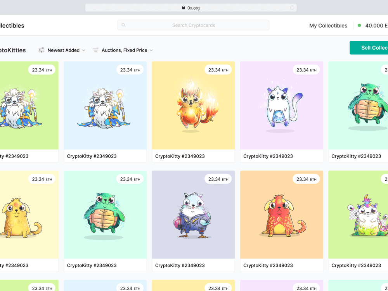This screenshot has width=388, height=291.
Task: Click the title under the unicorn kitty
Action: (356, 265)
